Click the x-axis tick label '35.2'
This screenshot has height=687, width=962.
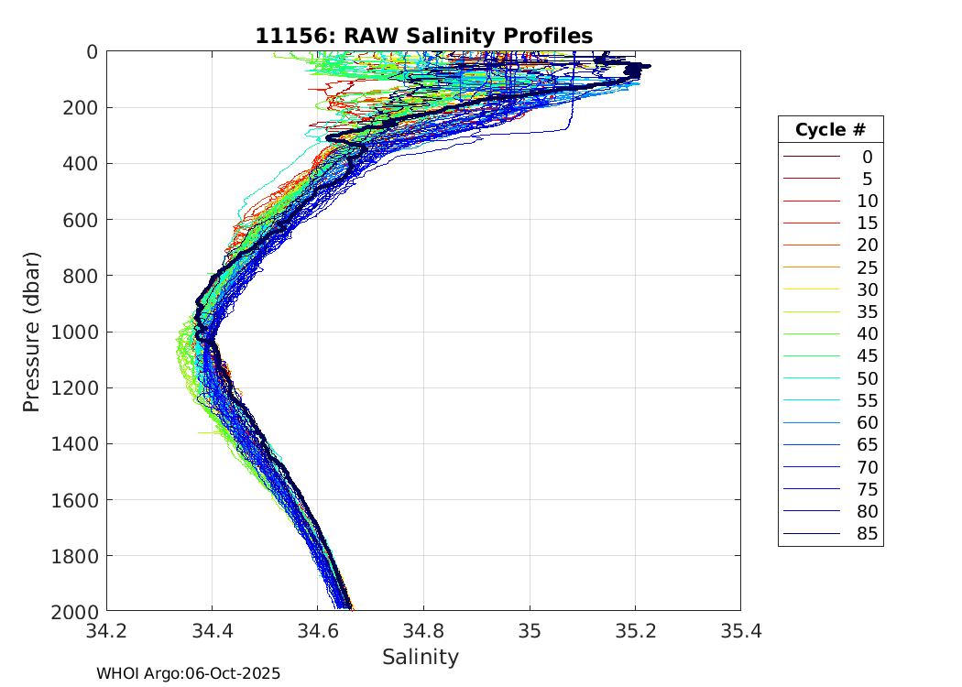(x=635, y=631)
